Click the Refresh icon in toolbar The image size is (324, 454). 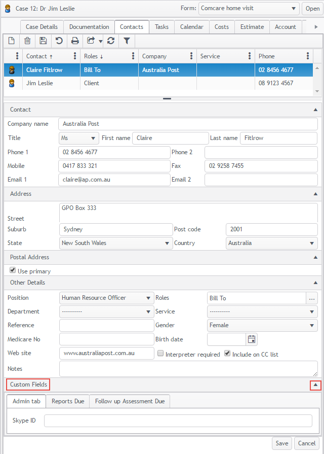point(111,41)
